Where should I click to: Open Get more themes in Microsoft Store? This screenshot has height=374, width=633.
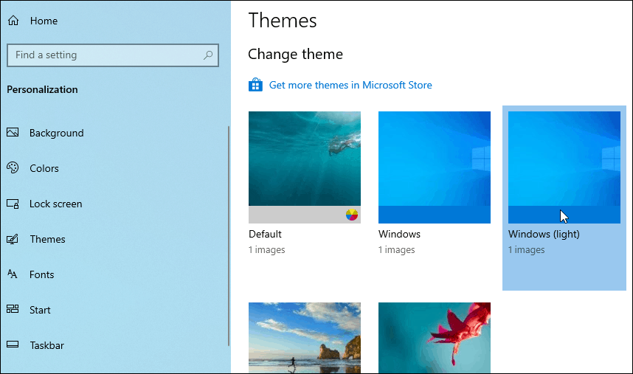(x=350, y=85)
